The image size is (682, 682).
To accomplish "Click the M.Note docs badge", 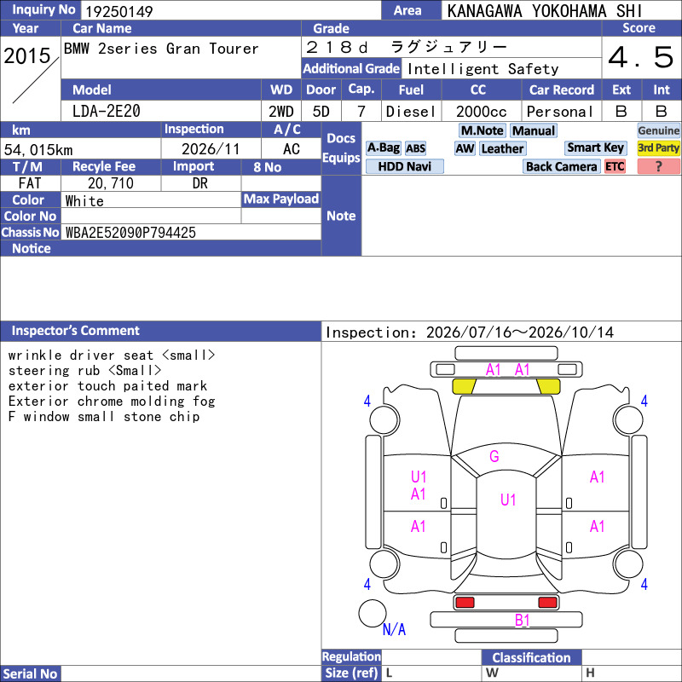I will pos(482,130).
